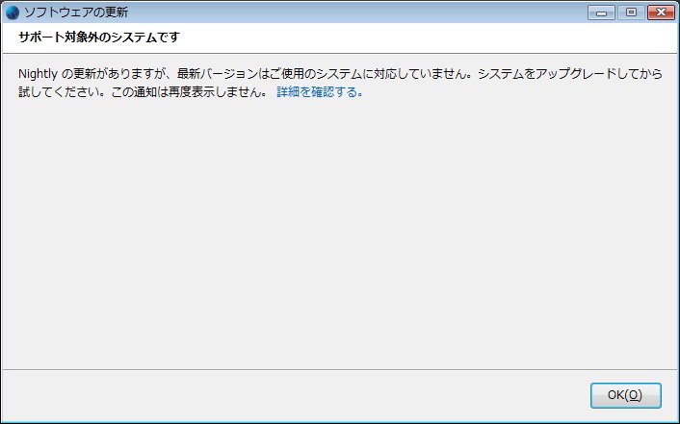Click the bottom-right corner of the window frame
This screenshot has height=424, width=680.
[x=676, y=420]
